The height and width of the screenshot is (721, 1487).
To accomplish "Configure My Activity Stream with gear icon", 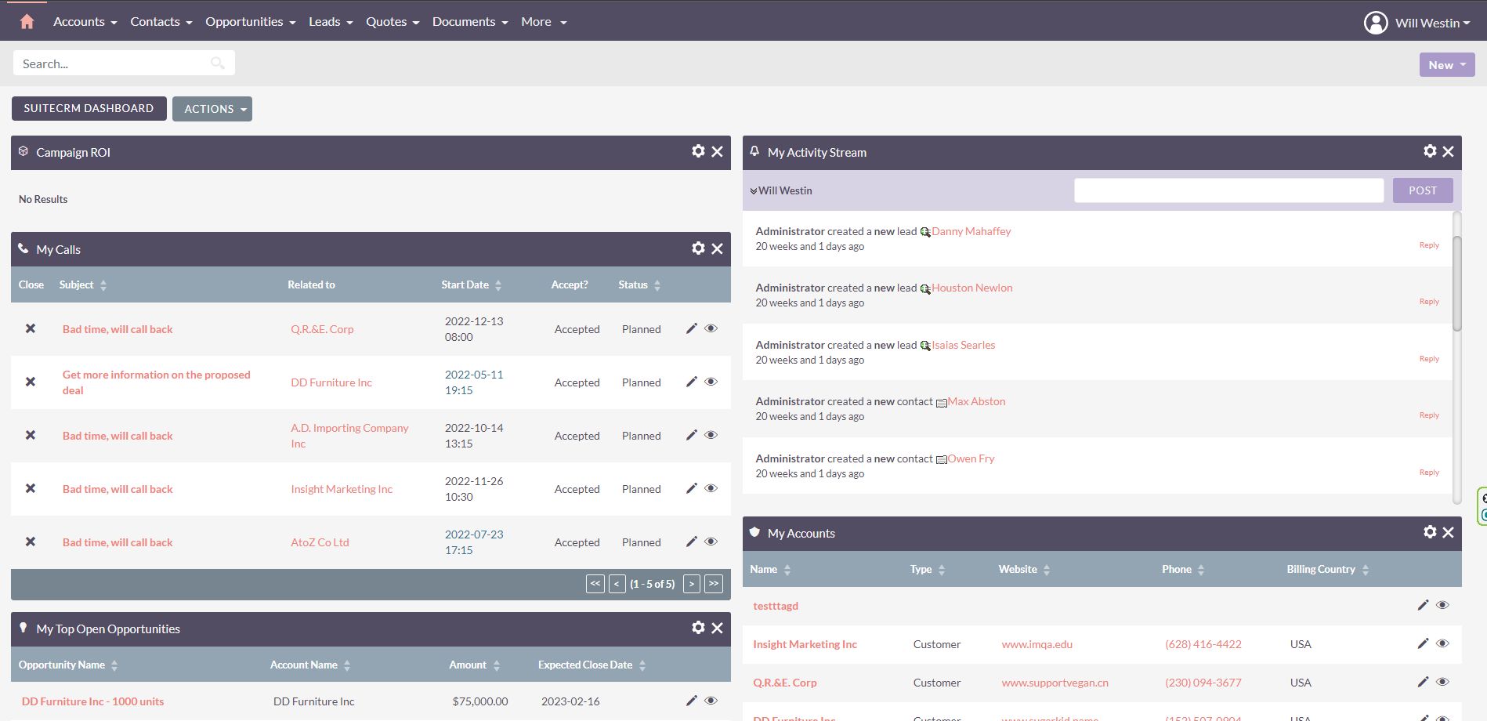I will [x=1430, y=151].
